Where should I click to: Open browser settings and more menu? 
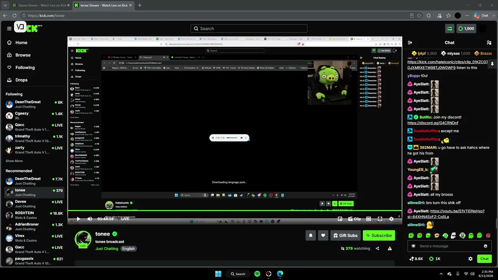pos(466,16)
